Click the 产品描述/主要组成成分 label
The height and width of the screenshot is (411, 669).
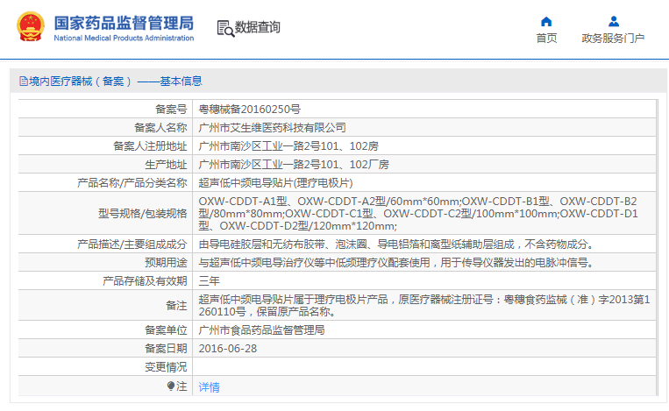(x=132, y=244)
